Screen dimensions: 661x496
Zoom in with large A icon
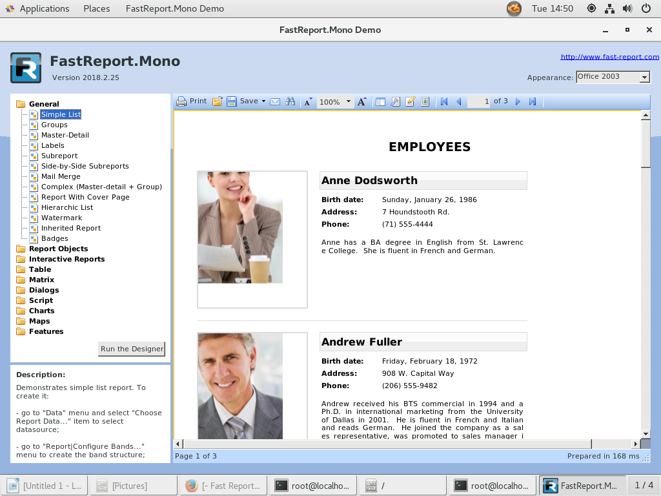click(x=361, y=101)
